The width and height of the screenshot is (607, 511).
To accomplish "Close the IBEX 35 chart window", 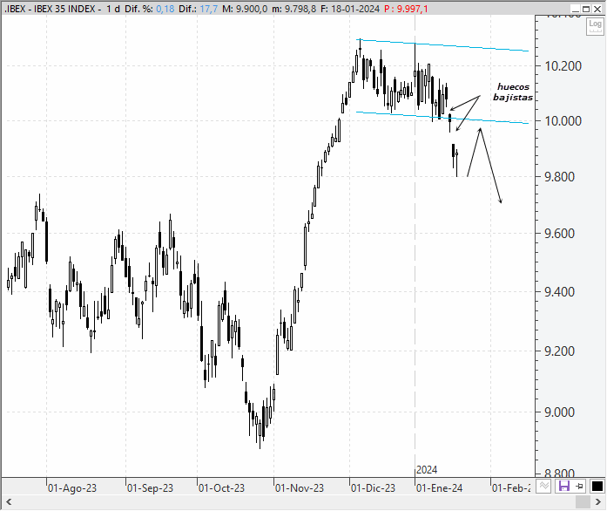I will coord(597,9).
